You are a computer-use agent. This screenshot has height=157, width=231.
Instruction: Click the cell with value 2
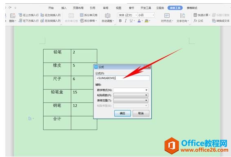[84, 56]
